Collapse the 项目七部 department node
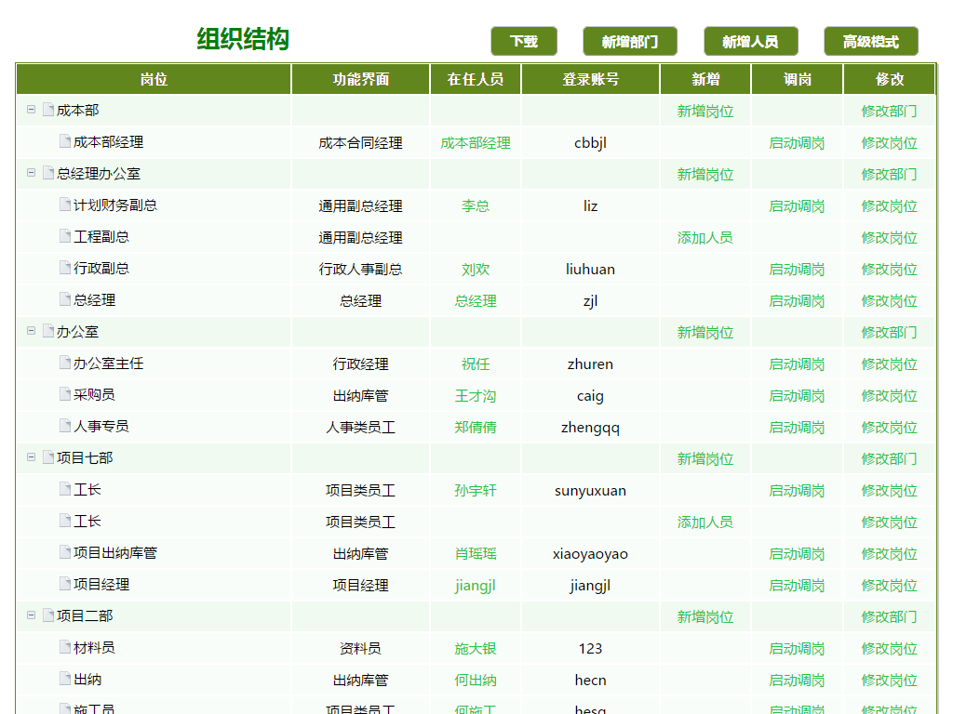Image resolution: width=953 pixels, height=714 pixels. tap(31, 457)
